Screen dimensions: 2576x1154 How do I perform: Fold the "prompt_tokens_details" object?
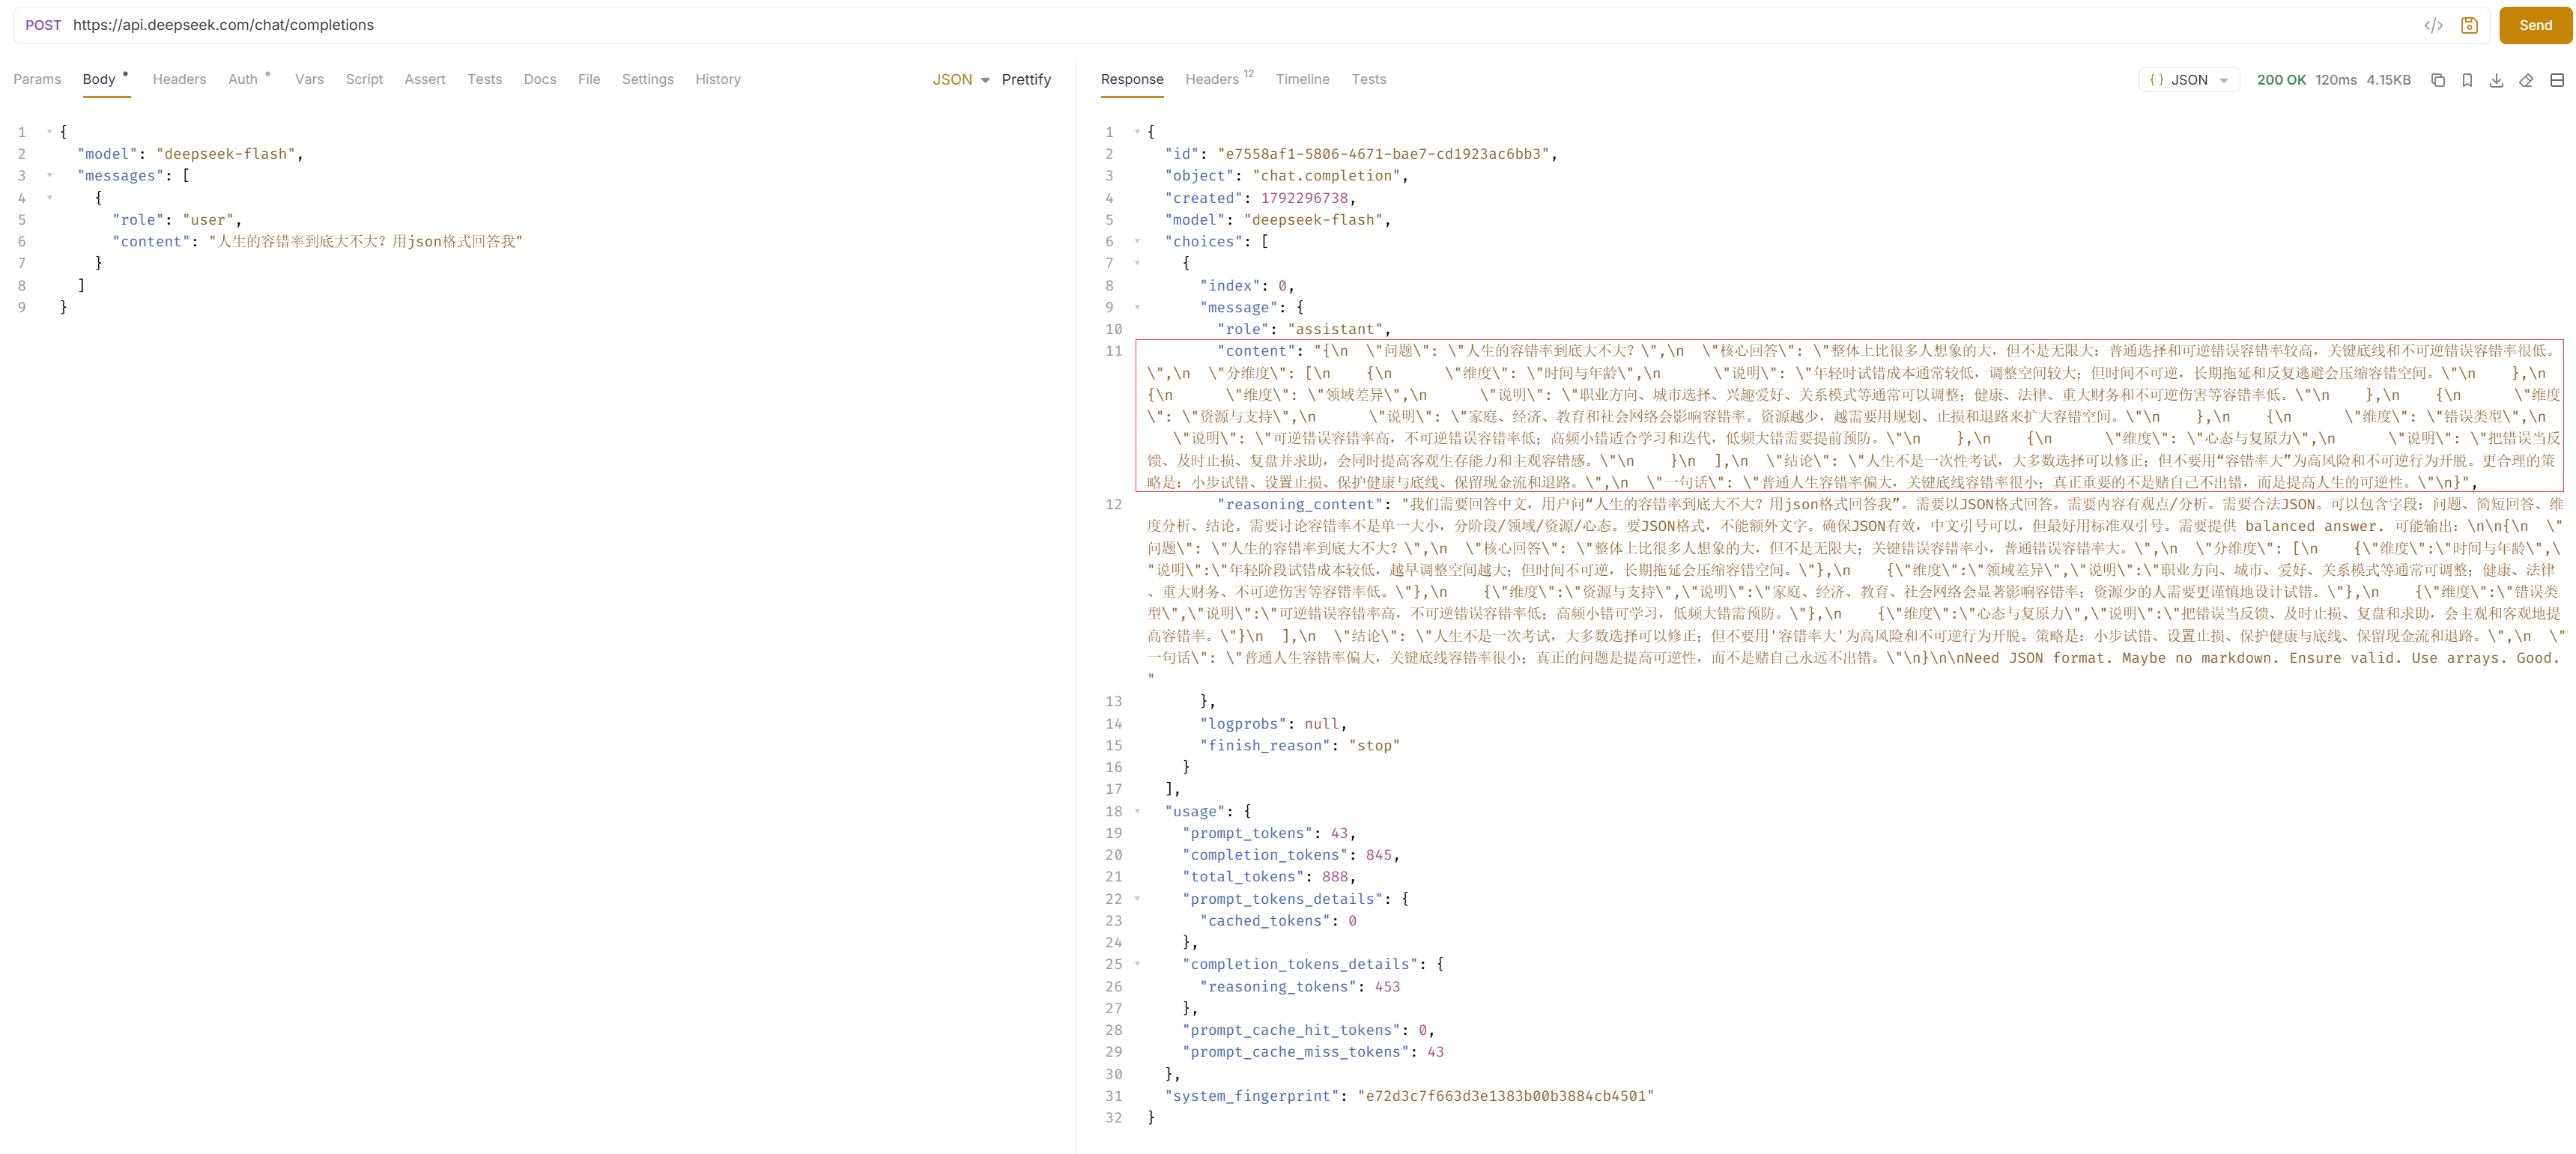(1137, 899)
